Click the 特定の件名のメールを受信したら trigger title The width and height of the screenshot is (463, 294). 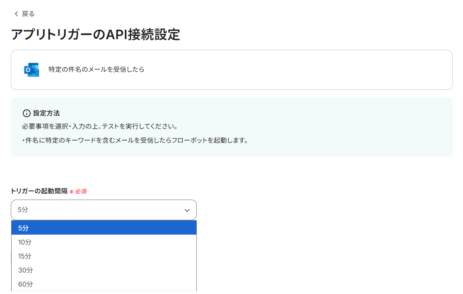[96, 70]
